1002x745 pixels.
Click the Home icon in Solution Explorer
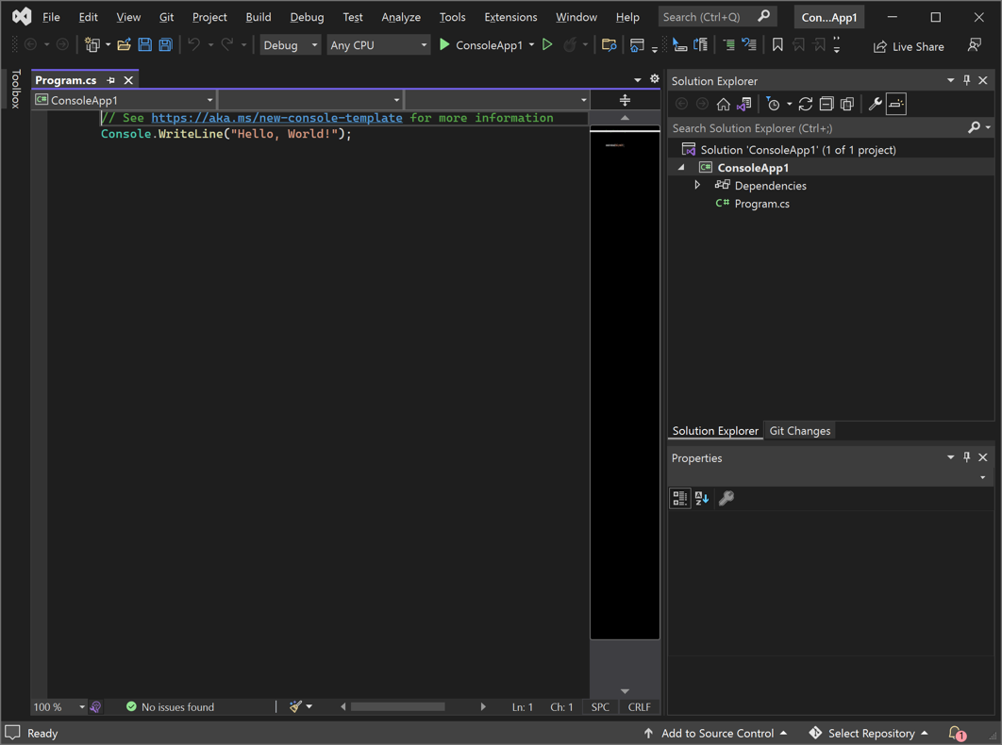[723, 104]
